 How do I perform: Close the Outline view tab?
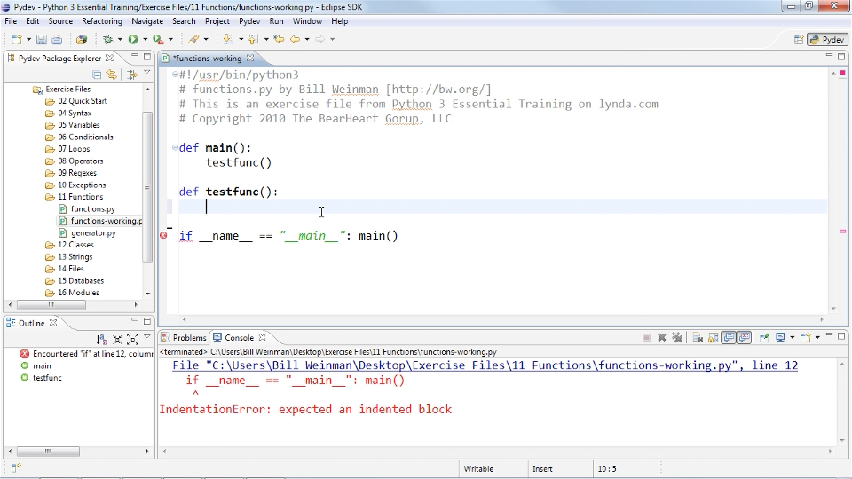(x=53, y=323)
